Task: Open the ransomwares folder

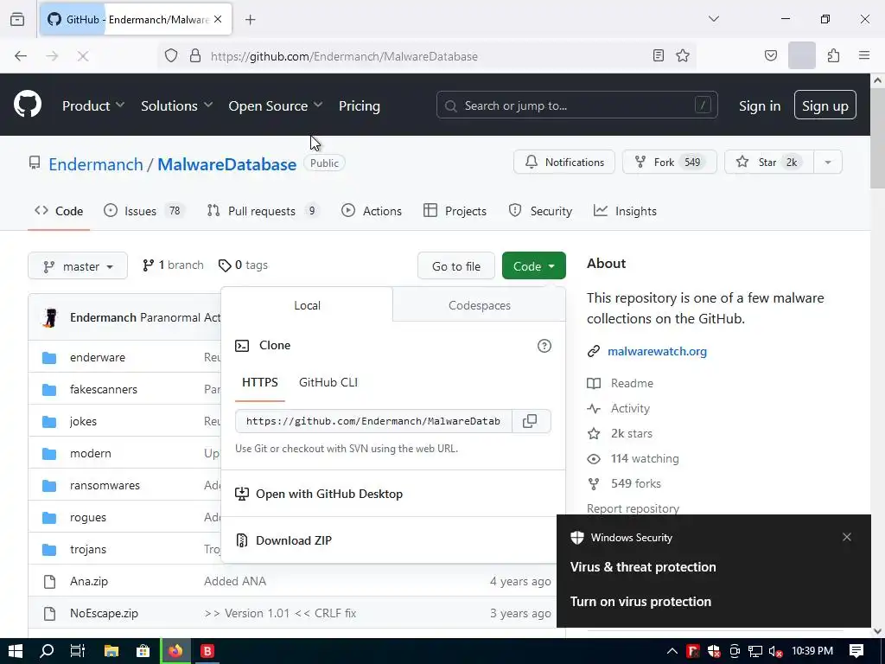Action: [105, 485]
